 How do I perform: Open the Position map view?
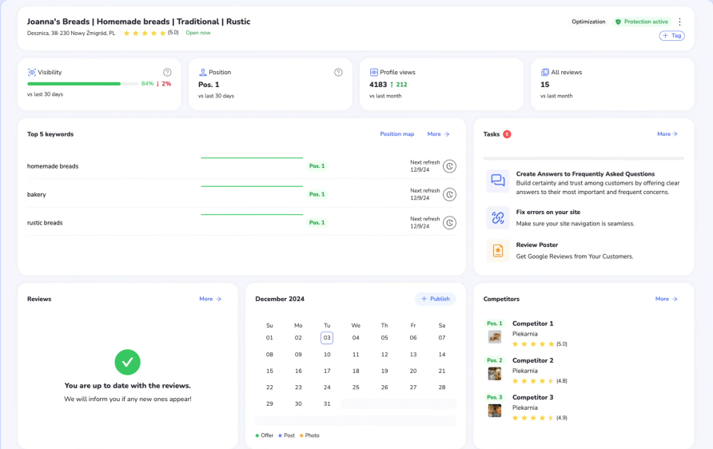pos(396,134)
